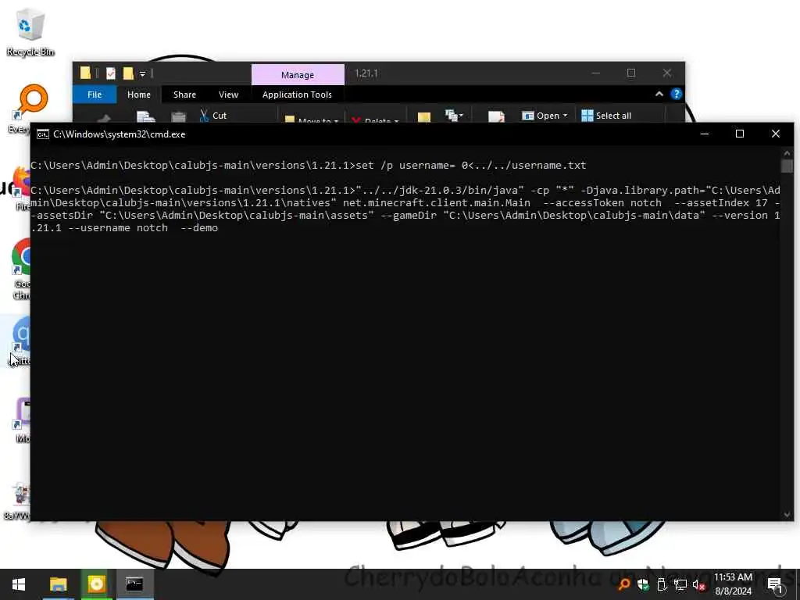The image size is (800, 600).
Task: Click the Cut scissors icon in Explorer ribbon
Action: [204, 116]
